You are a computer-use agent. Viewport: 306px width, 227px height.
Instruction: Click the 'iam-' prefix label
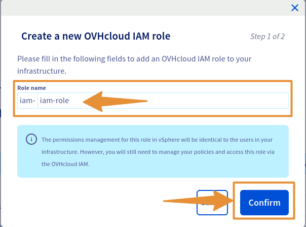coord(27,101)
